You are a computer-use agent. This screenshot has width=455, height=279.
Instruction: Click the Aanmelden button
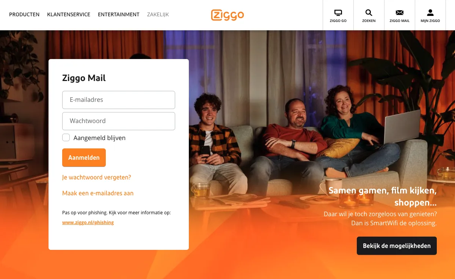pos(84,157)
